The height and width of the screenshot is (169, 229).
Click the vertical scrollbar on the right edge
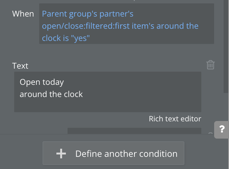tap(226, 46)
